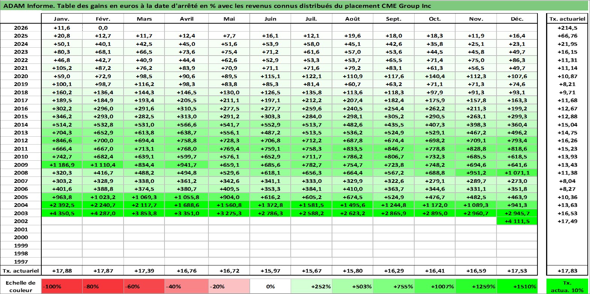This screenshot has height=294, width=590.
Task: Select cell '+2 392,5' in 2004 row
Action: pyautogui.click(x=62, y=205)
